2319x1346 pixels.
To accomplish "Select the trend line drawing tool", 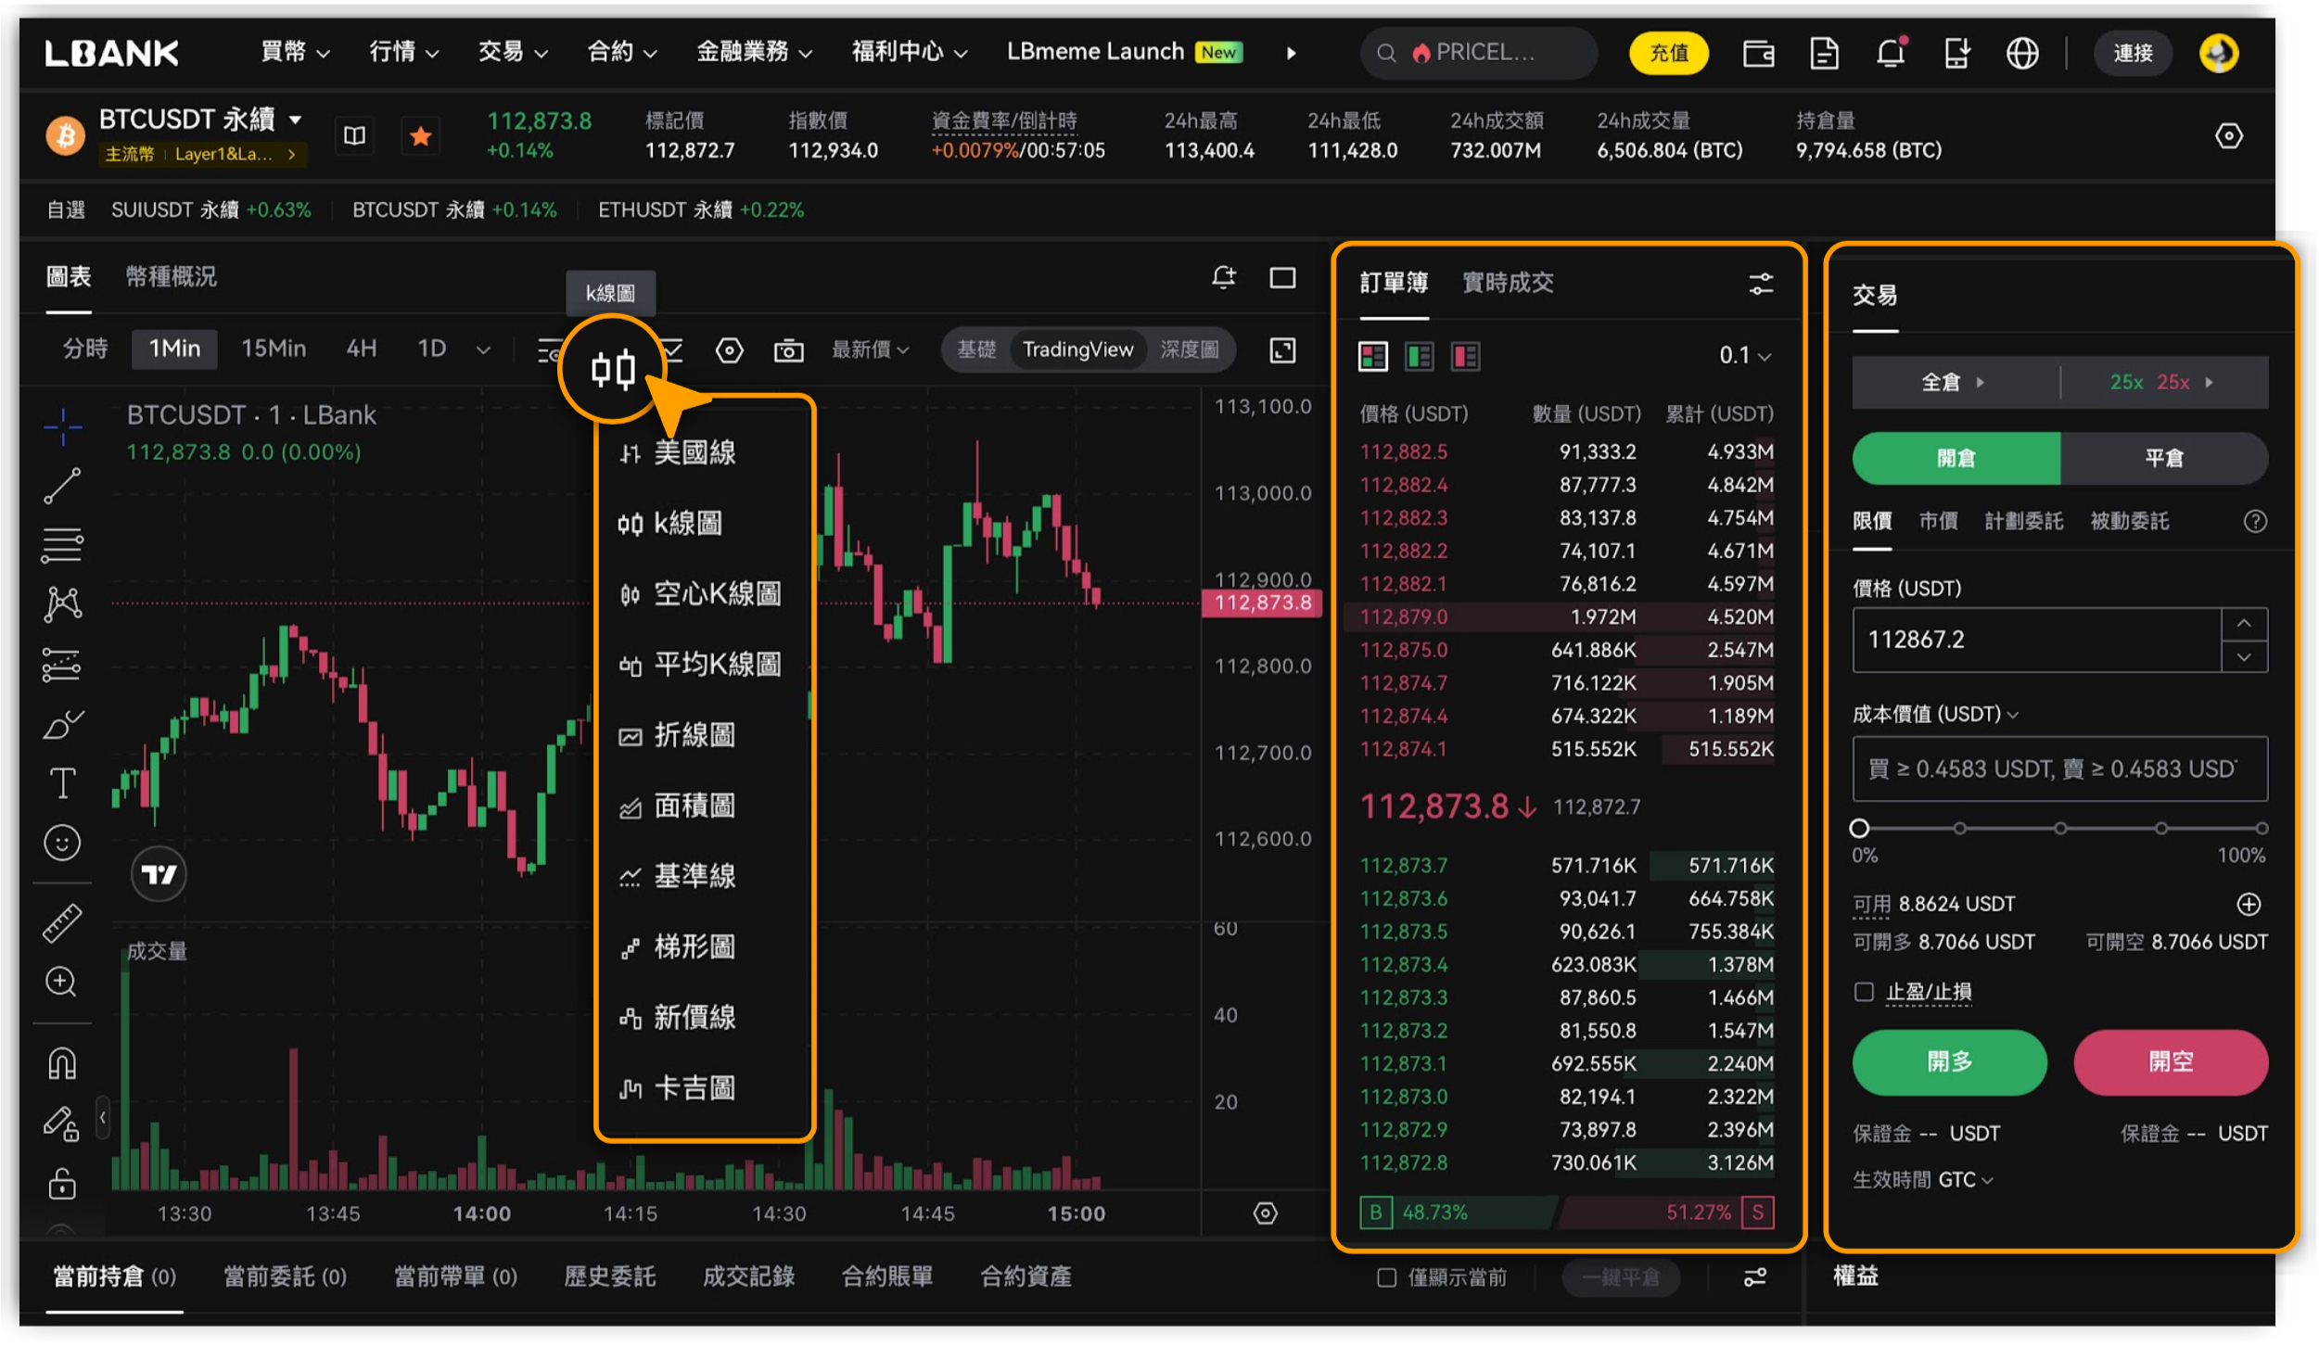I will click(62, 486).
